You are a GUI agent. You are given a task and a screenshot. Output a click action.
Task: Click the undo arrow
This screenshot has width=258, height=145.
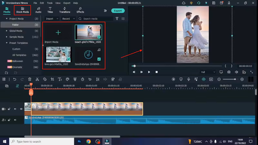coord(15,79)
